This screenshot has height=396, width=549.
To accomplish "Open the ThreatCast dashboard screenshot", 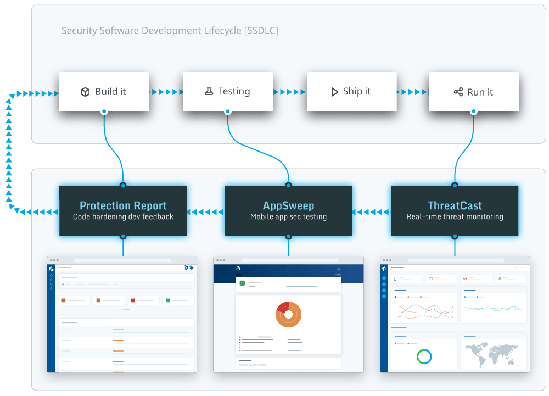I will pos(455,314).
